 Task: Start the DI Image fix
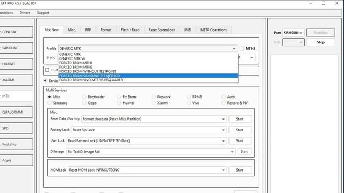tap(244, 151)
